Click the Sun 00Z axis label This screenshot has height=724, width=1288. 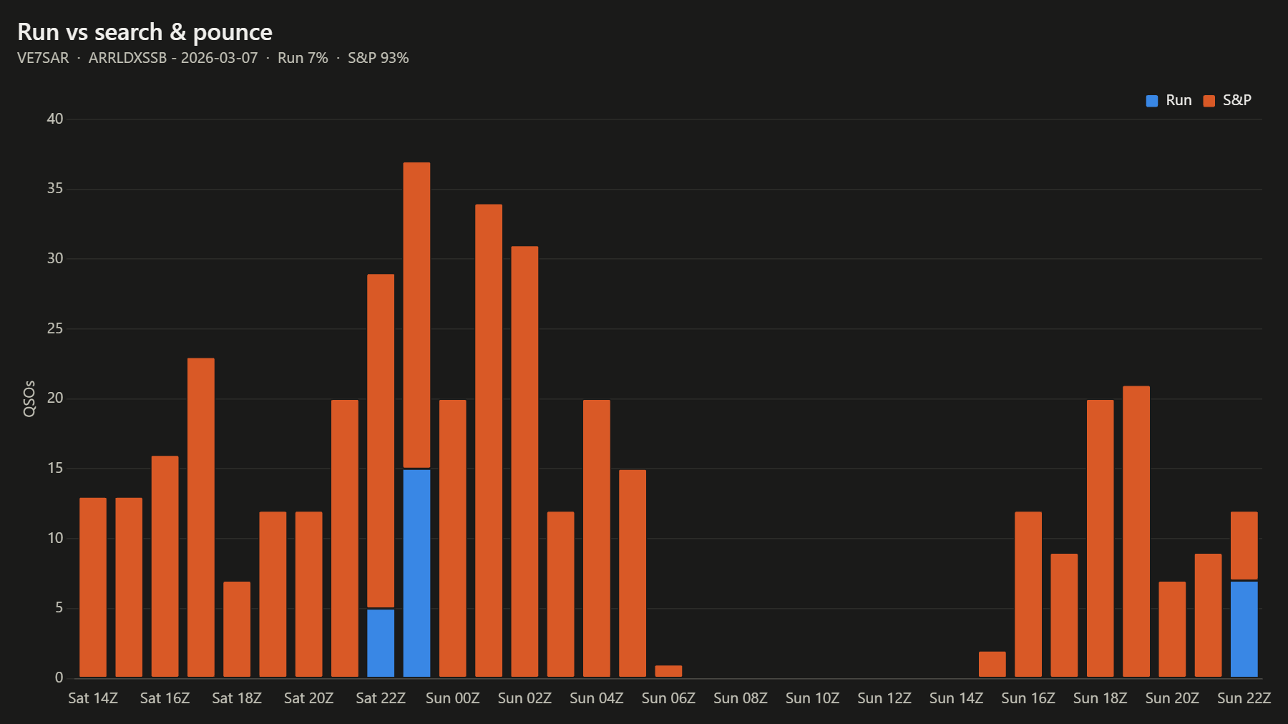coord(452,698)
